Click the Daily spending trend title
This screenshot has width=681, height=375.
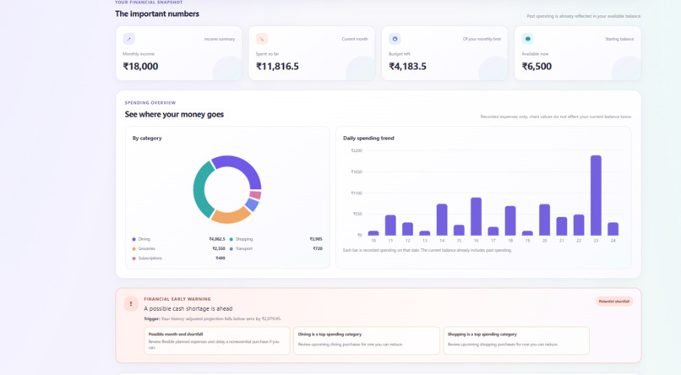(368, 138)
